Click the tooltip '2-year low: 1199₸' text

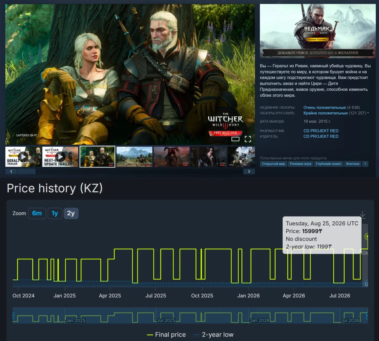309,246
